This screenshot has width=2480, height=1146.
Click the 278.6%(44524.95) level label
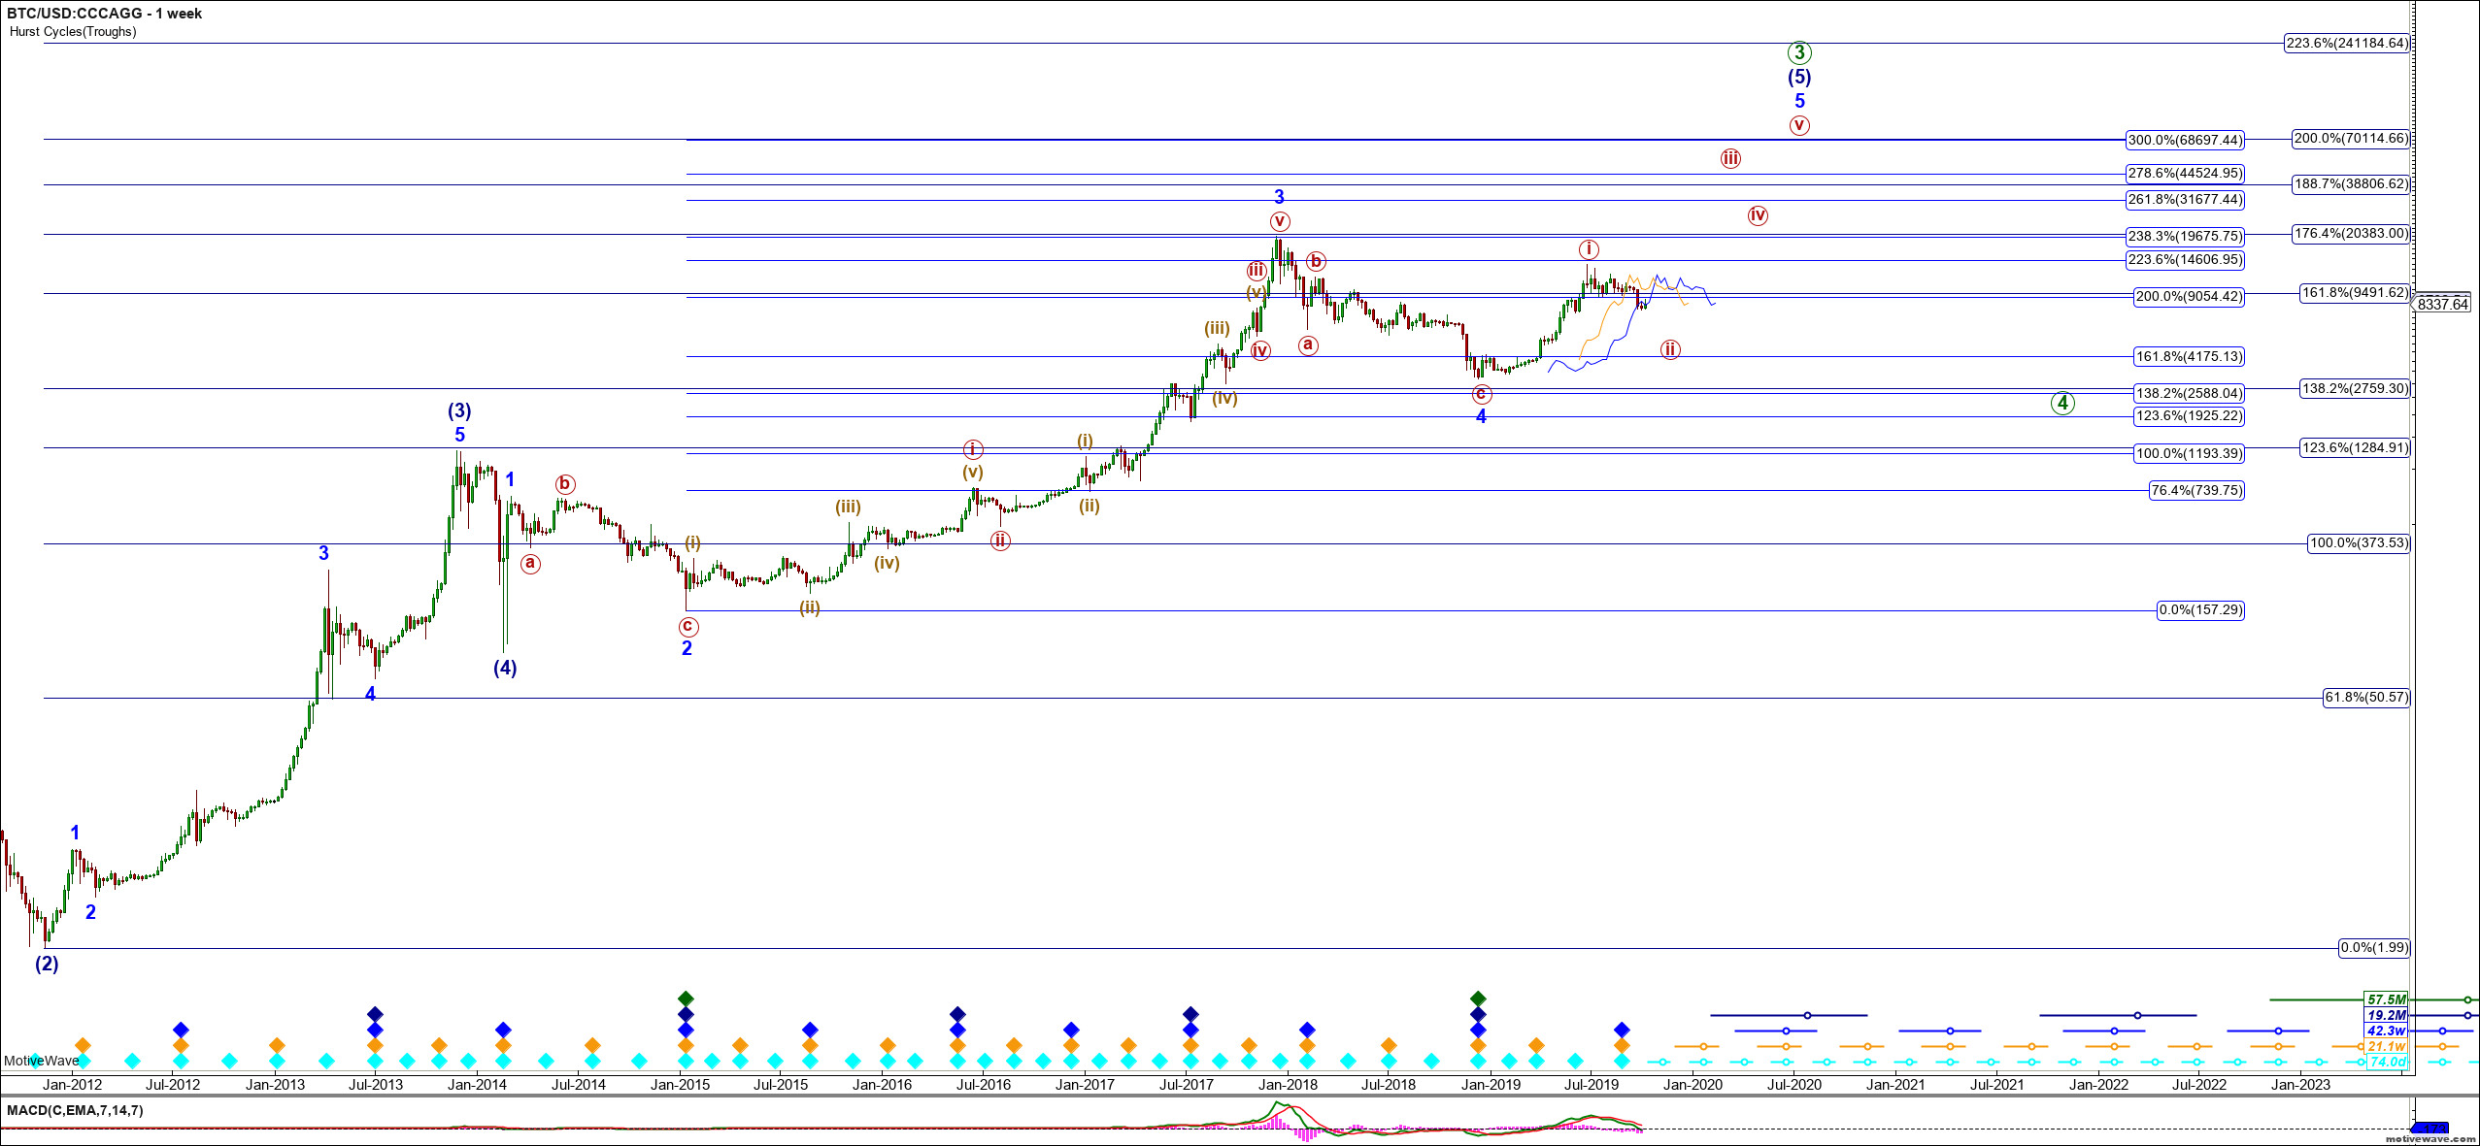pos(2185,173)
